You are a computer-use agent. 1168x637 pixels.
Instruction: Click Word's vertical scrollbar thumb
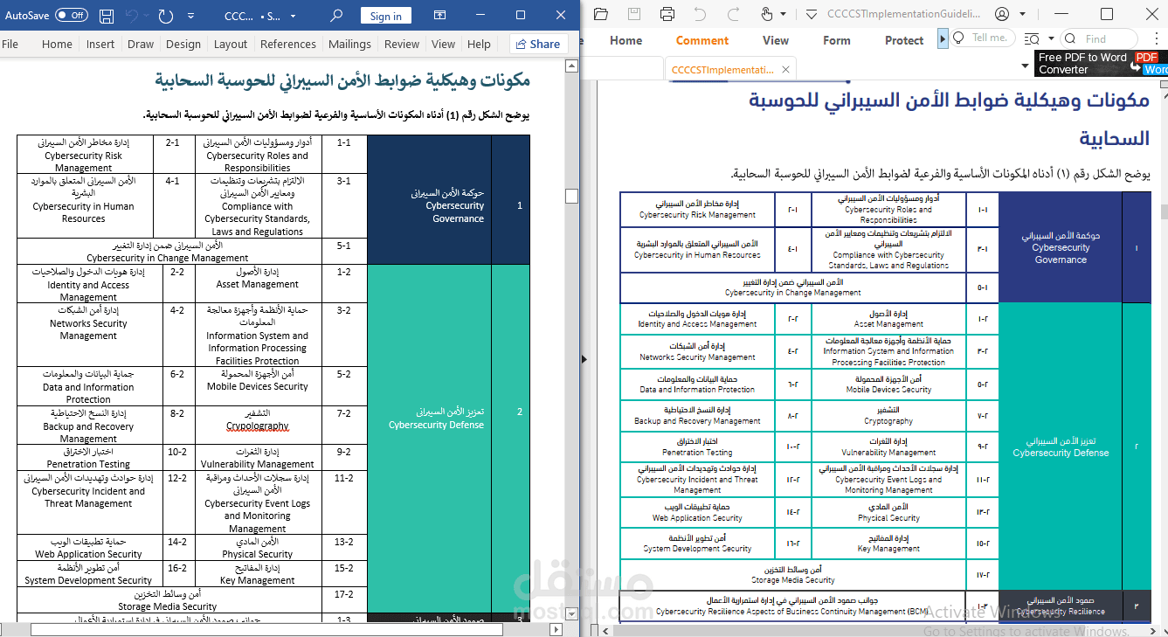click(x=571, y=196)
